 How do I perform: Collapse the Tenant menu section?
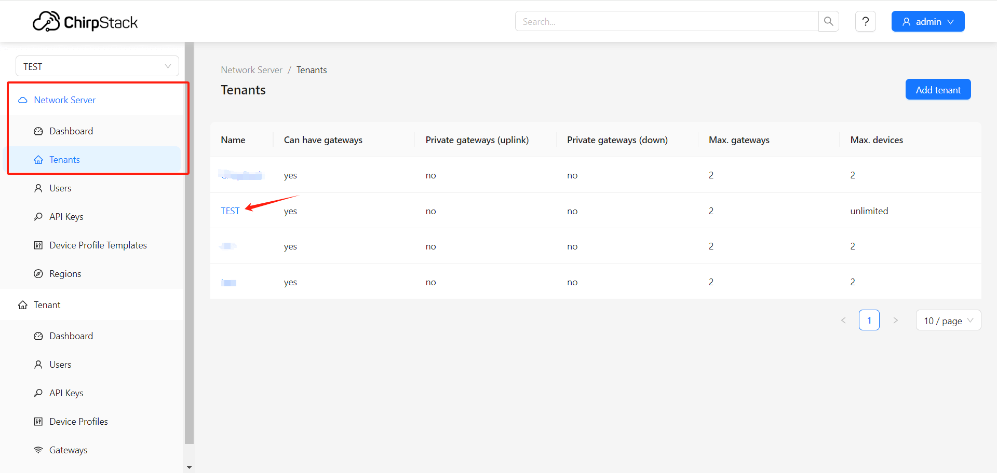pyautogui.click(x=92, y=305)
